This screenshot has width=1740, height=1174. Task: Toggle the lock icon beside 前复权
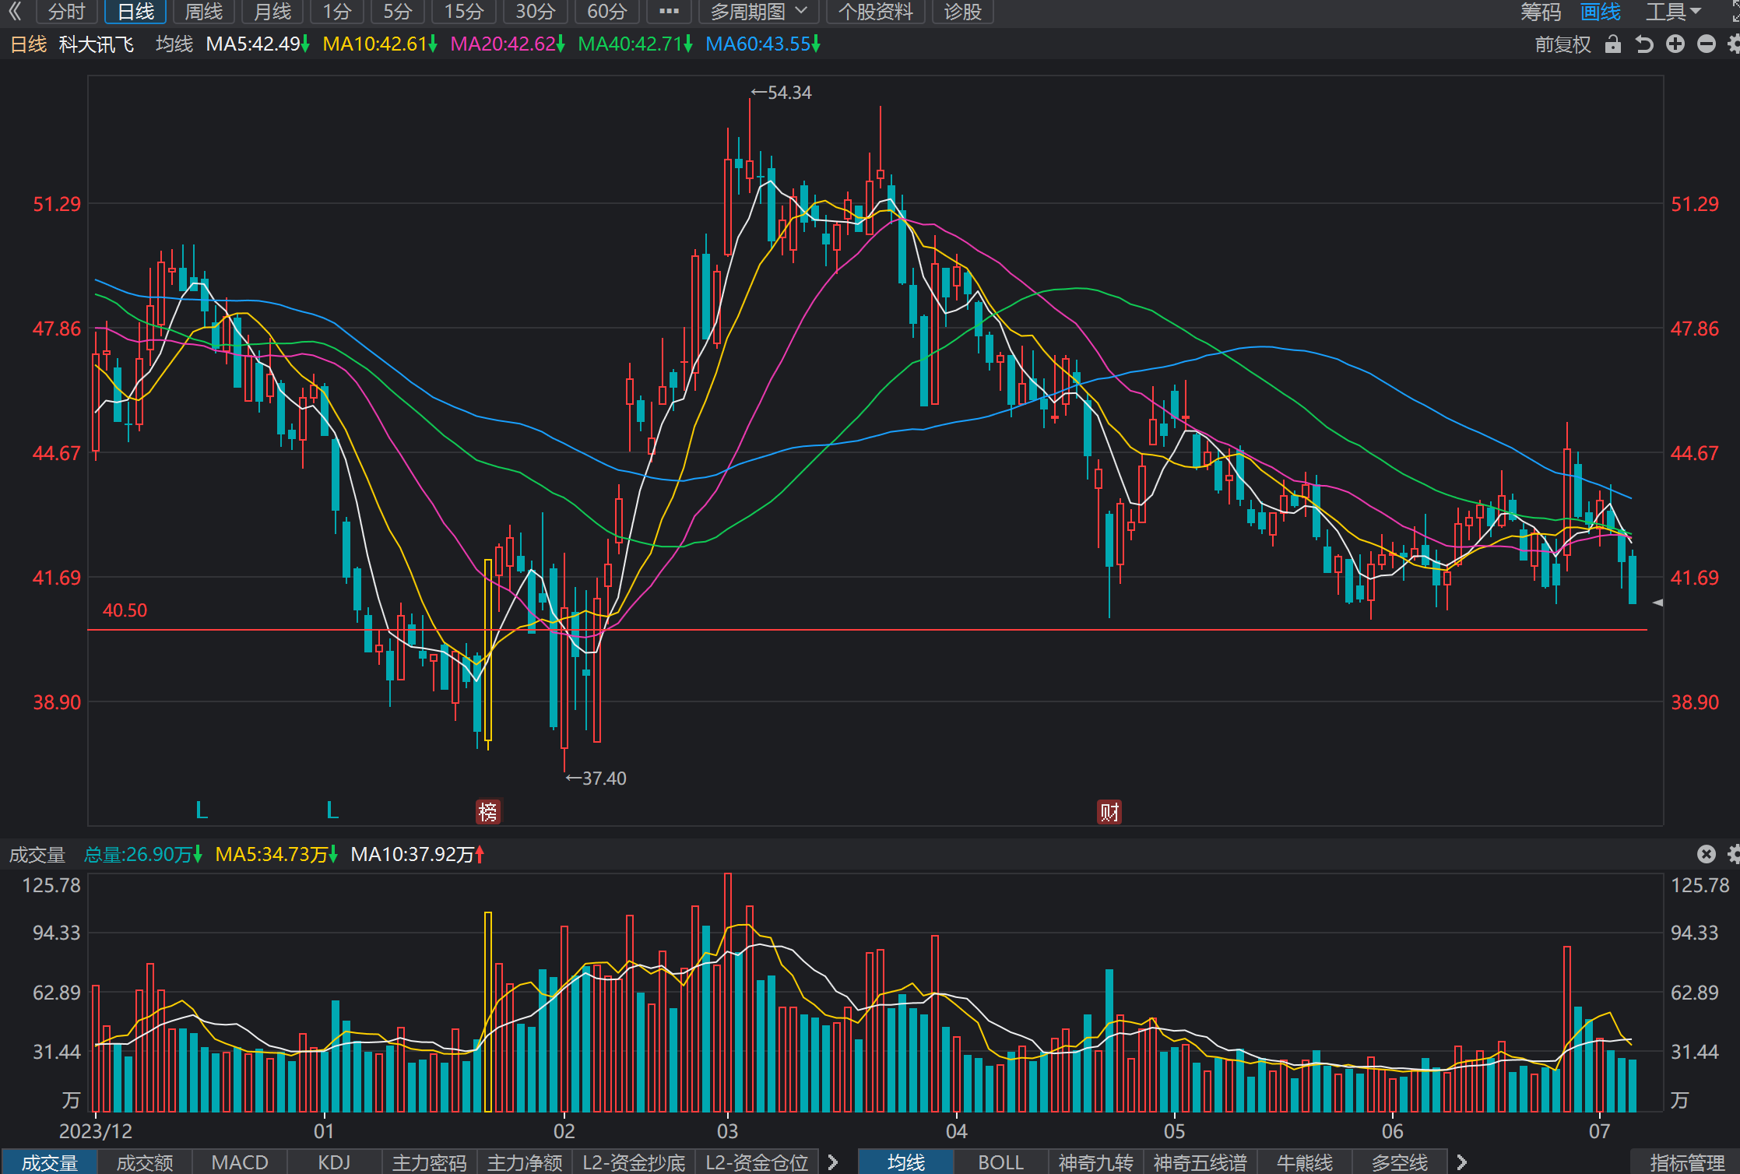click(1613, 44)
